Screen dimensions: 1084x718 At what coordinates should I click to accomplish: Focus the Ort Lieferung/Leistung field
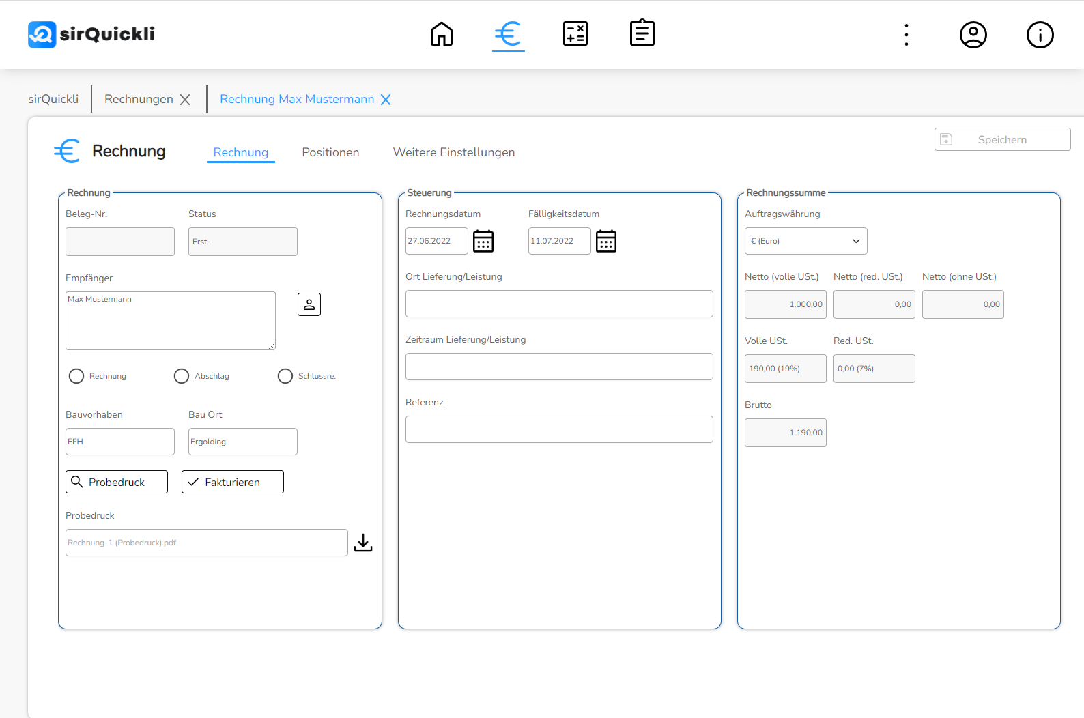[559, 304]
